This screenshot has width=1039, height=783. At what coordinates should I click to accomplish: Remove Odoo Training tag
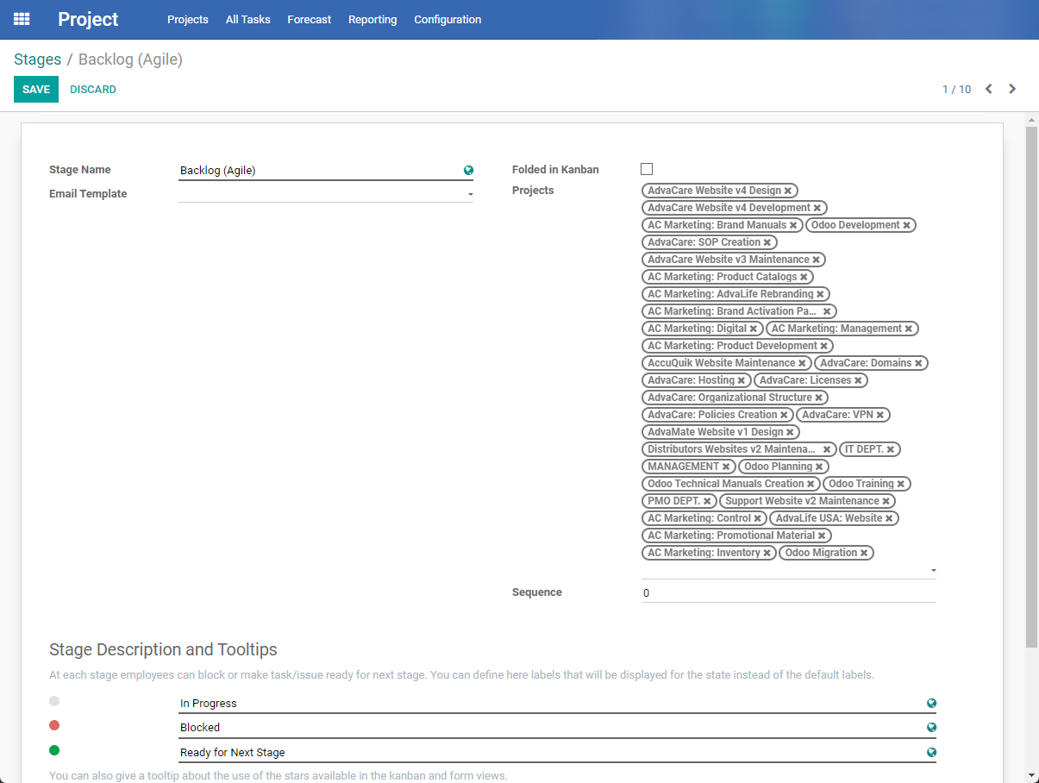pyautogui.click(x=901, y=484)
